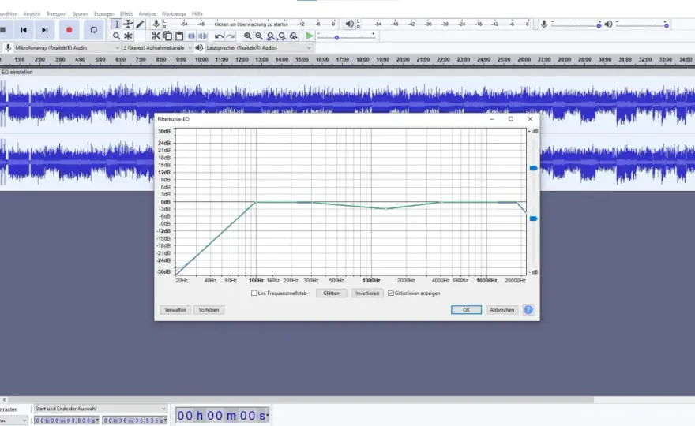Click green Play-at-speed button
Screen dimensions: 695x426
[x=310, y=35]
